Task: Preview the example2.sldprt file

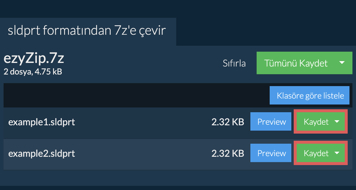Action: click(x=271, y=153)
